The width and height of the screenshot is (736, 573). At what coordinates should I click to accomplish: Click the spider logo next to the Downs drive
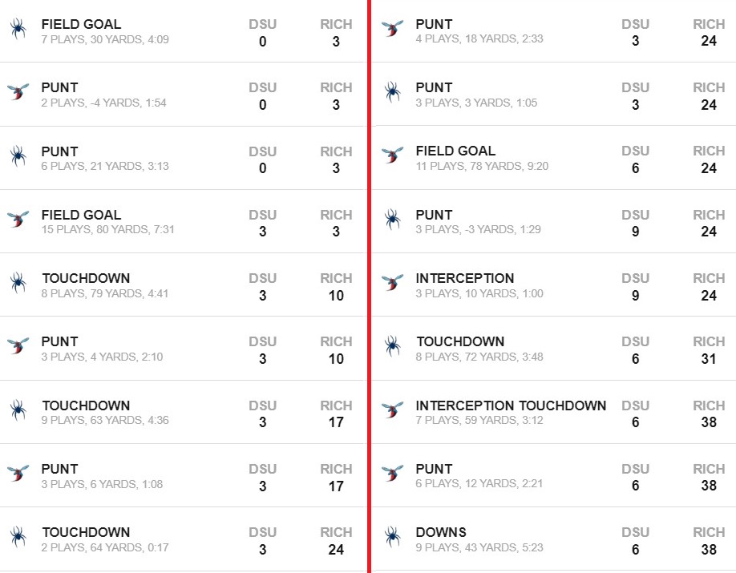392,537
